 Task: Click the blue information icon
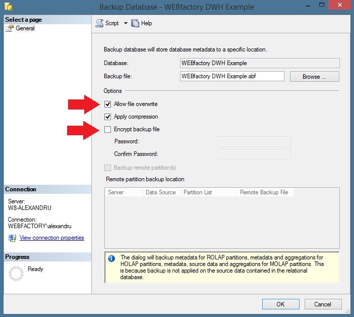coord(111,259)
